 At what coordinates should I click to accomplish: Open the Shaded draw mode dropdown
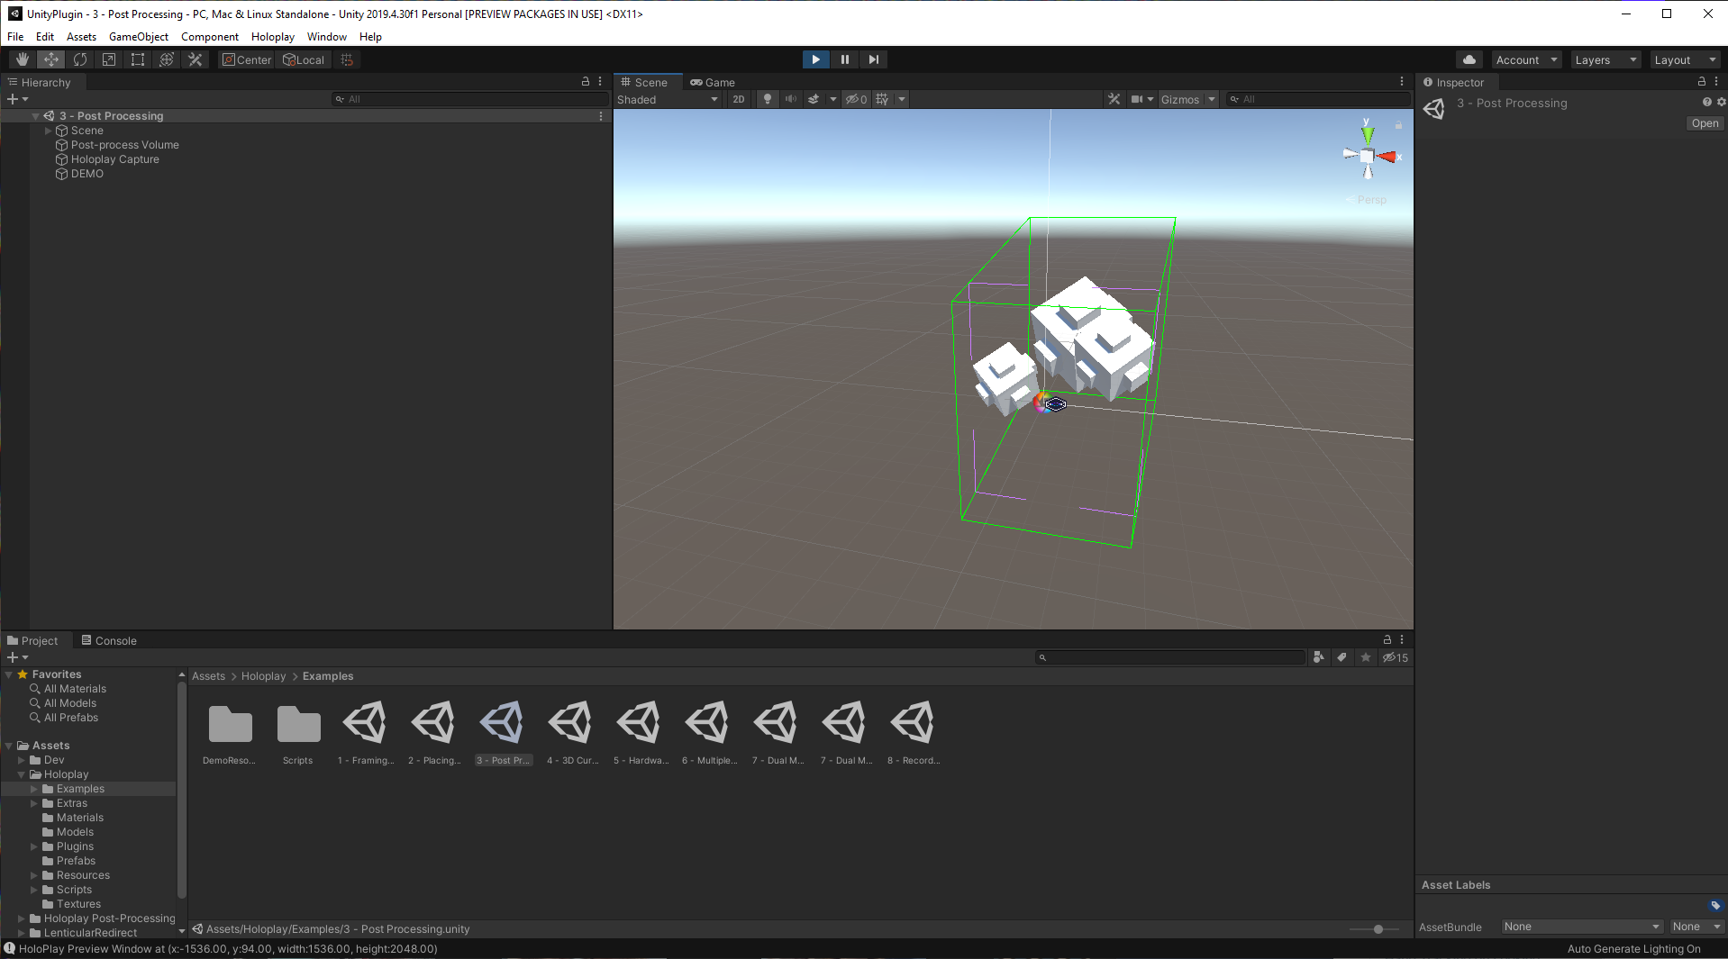tap(667, 99)
